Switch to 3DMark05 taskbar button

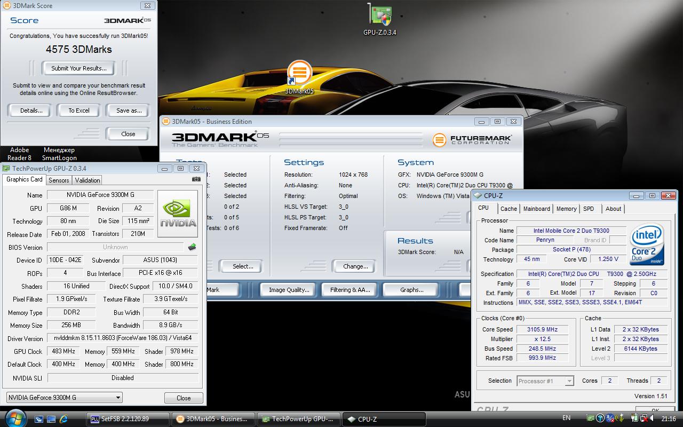[x=214, y=419]
